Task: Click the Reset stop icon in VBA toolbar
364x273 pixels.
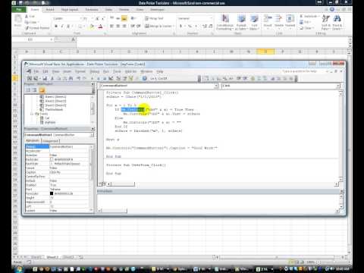Action: pyautogui.click(x=105, y=78)
